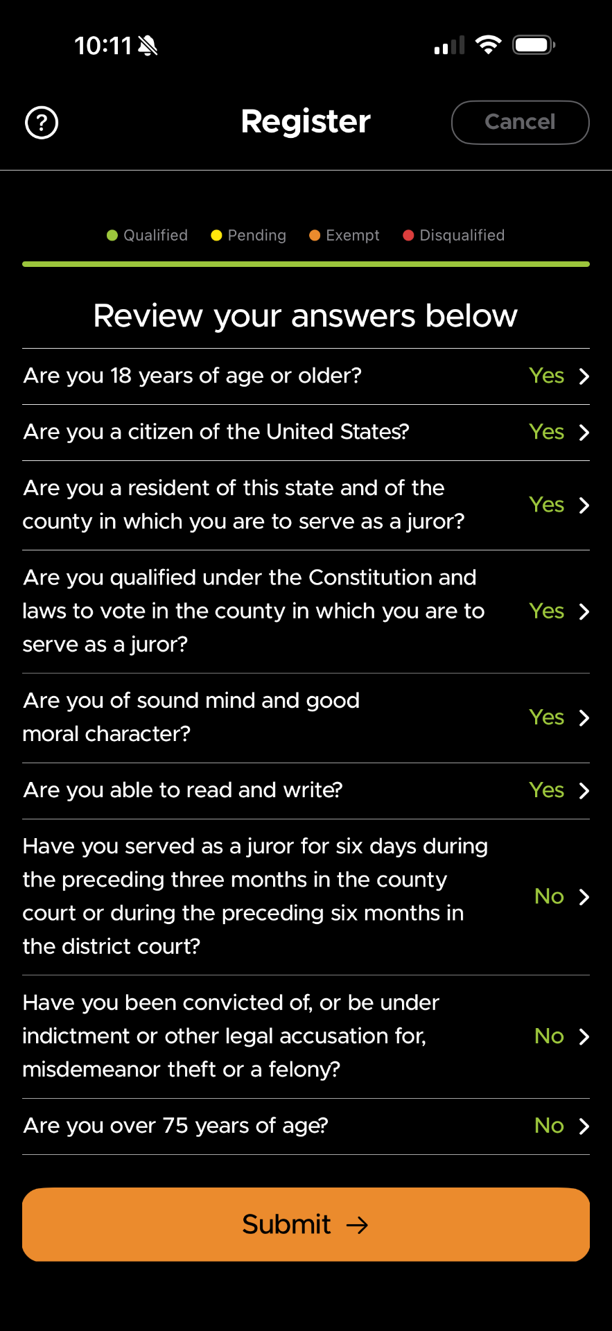Tap the orange Exempt legend dot
The image size is (612, 1331).
(x=315, y=236)
